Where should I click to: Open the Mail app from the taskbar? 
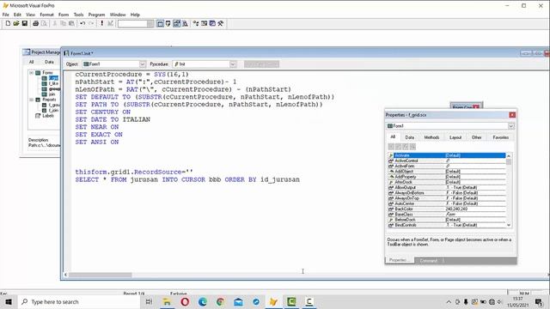tap(238, 301)
